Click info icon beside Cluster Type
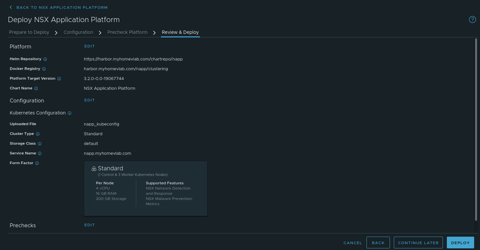Viewport: 480px width, 250px height. click(38, 134)
